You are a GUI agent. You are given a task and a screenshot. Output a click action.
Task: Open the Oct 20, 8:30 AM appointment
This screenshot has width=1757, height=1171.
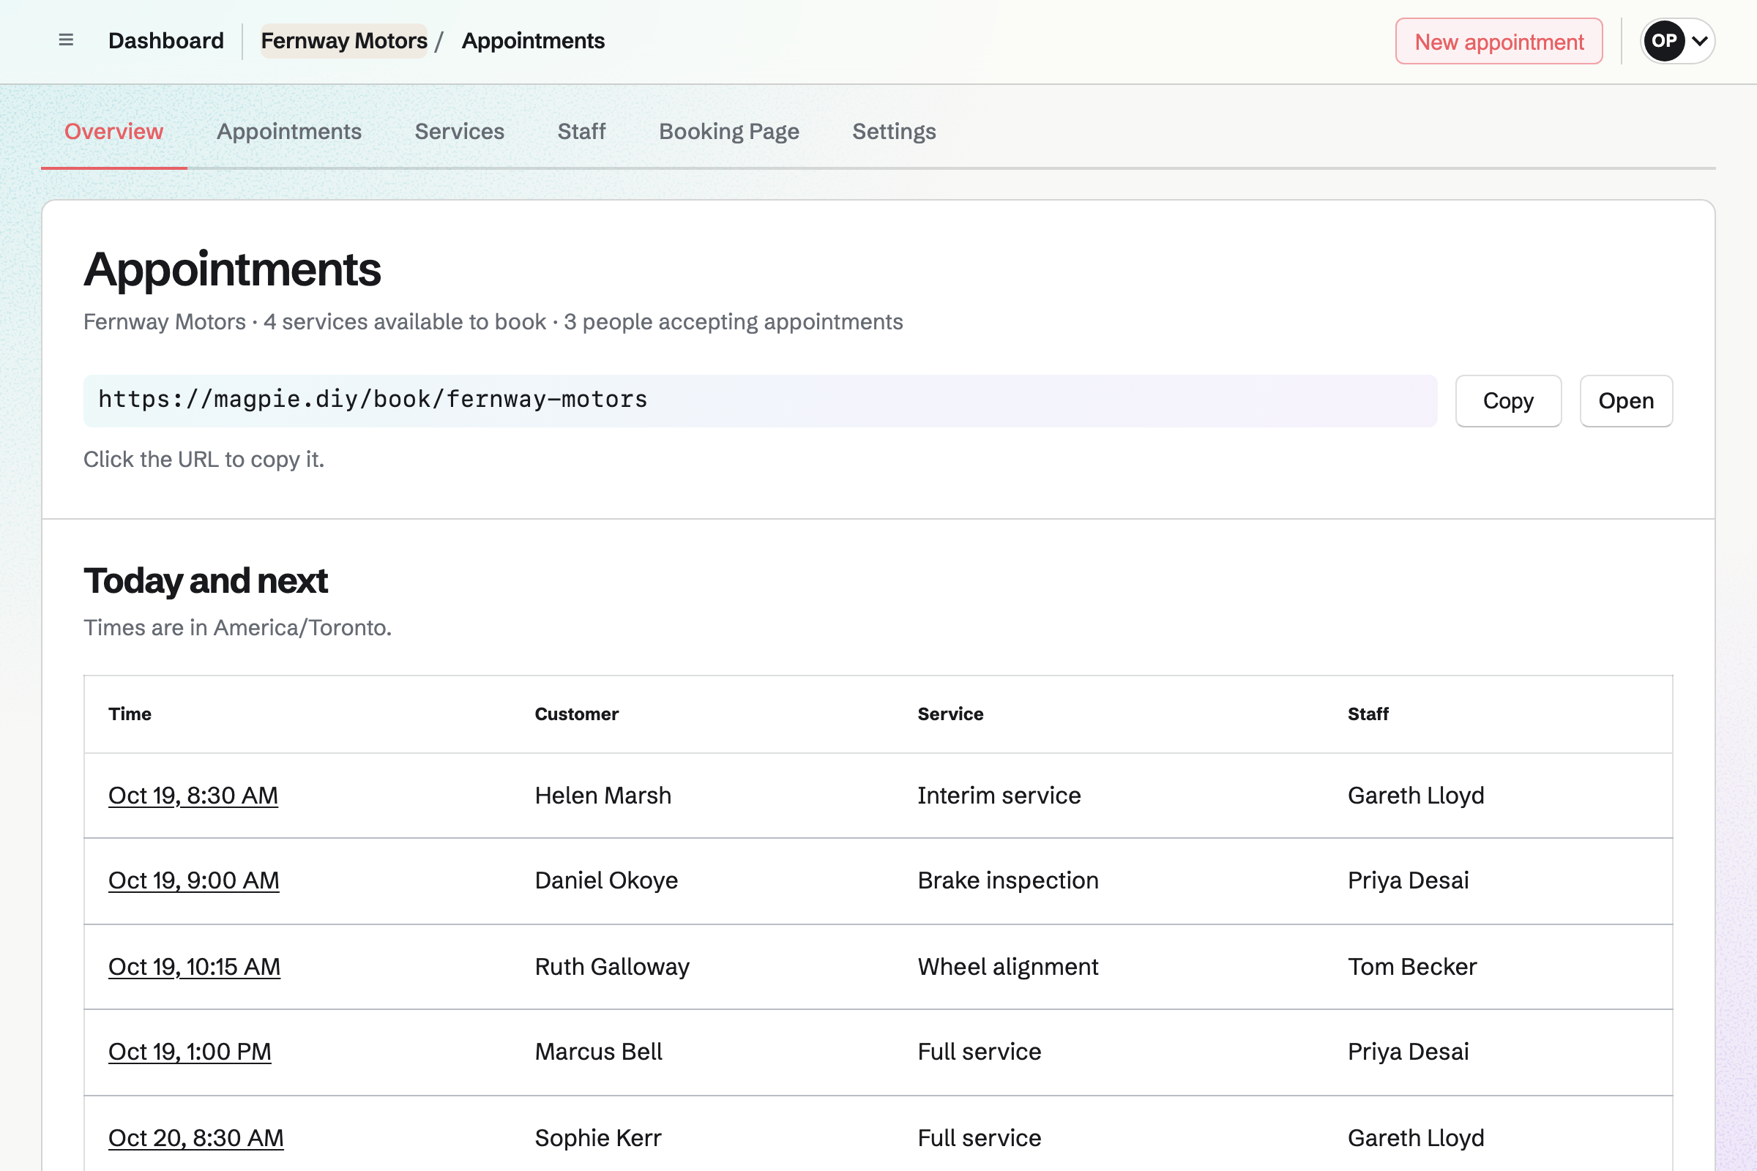(195, 1137)
